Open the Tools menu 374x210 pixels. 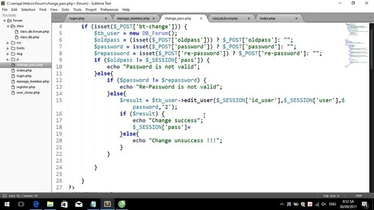(x=77, y=10)
